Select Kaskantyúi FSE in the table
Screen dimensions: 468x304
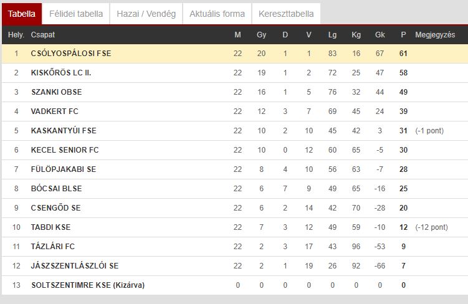[x=64, y=131]
